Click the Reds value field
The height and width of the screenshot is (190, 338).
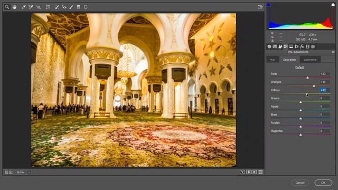coord(325,74)
